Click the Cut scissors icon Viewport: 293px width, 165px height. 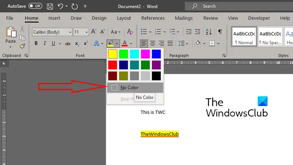coord(22,29)
